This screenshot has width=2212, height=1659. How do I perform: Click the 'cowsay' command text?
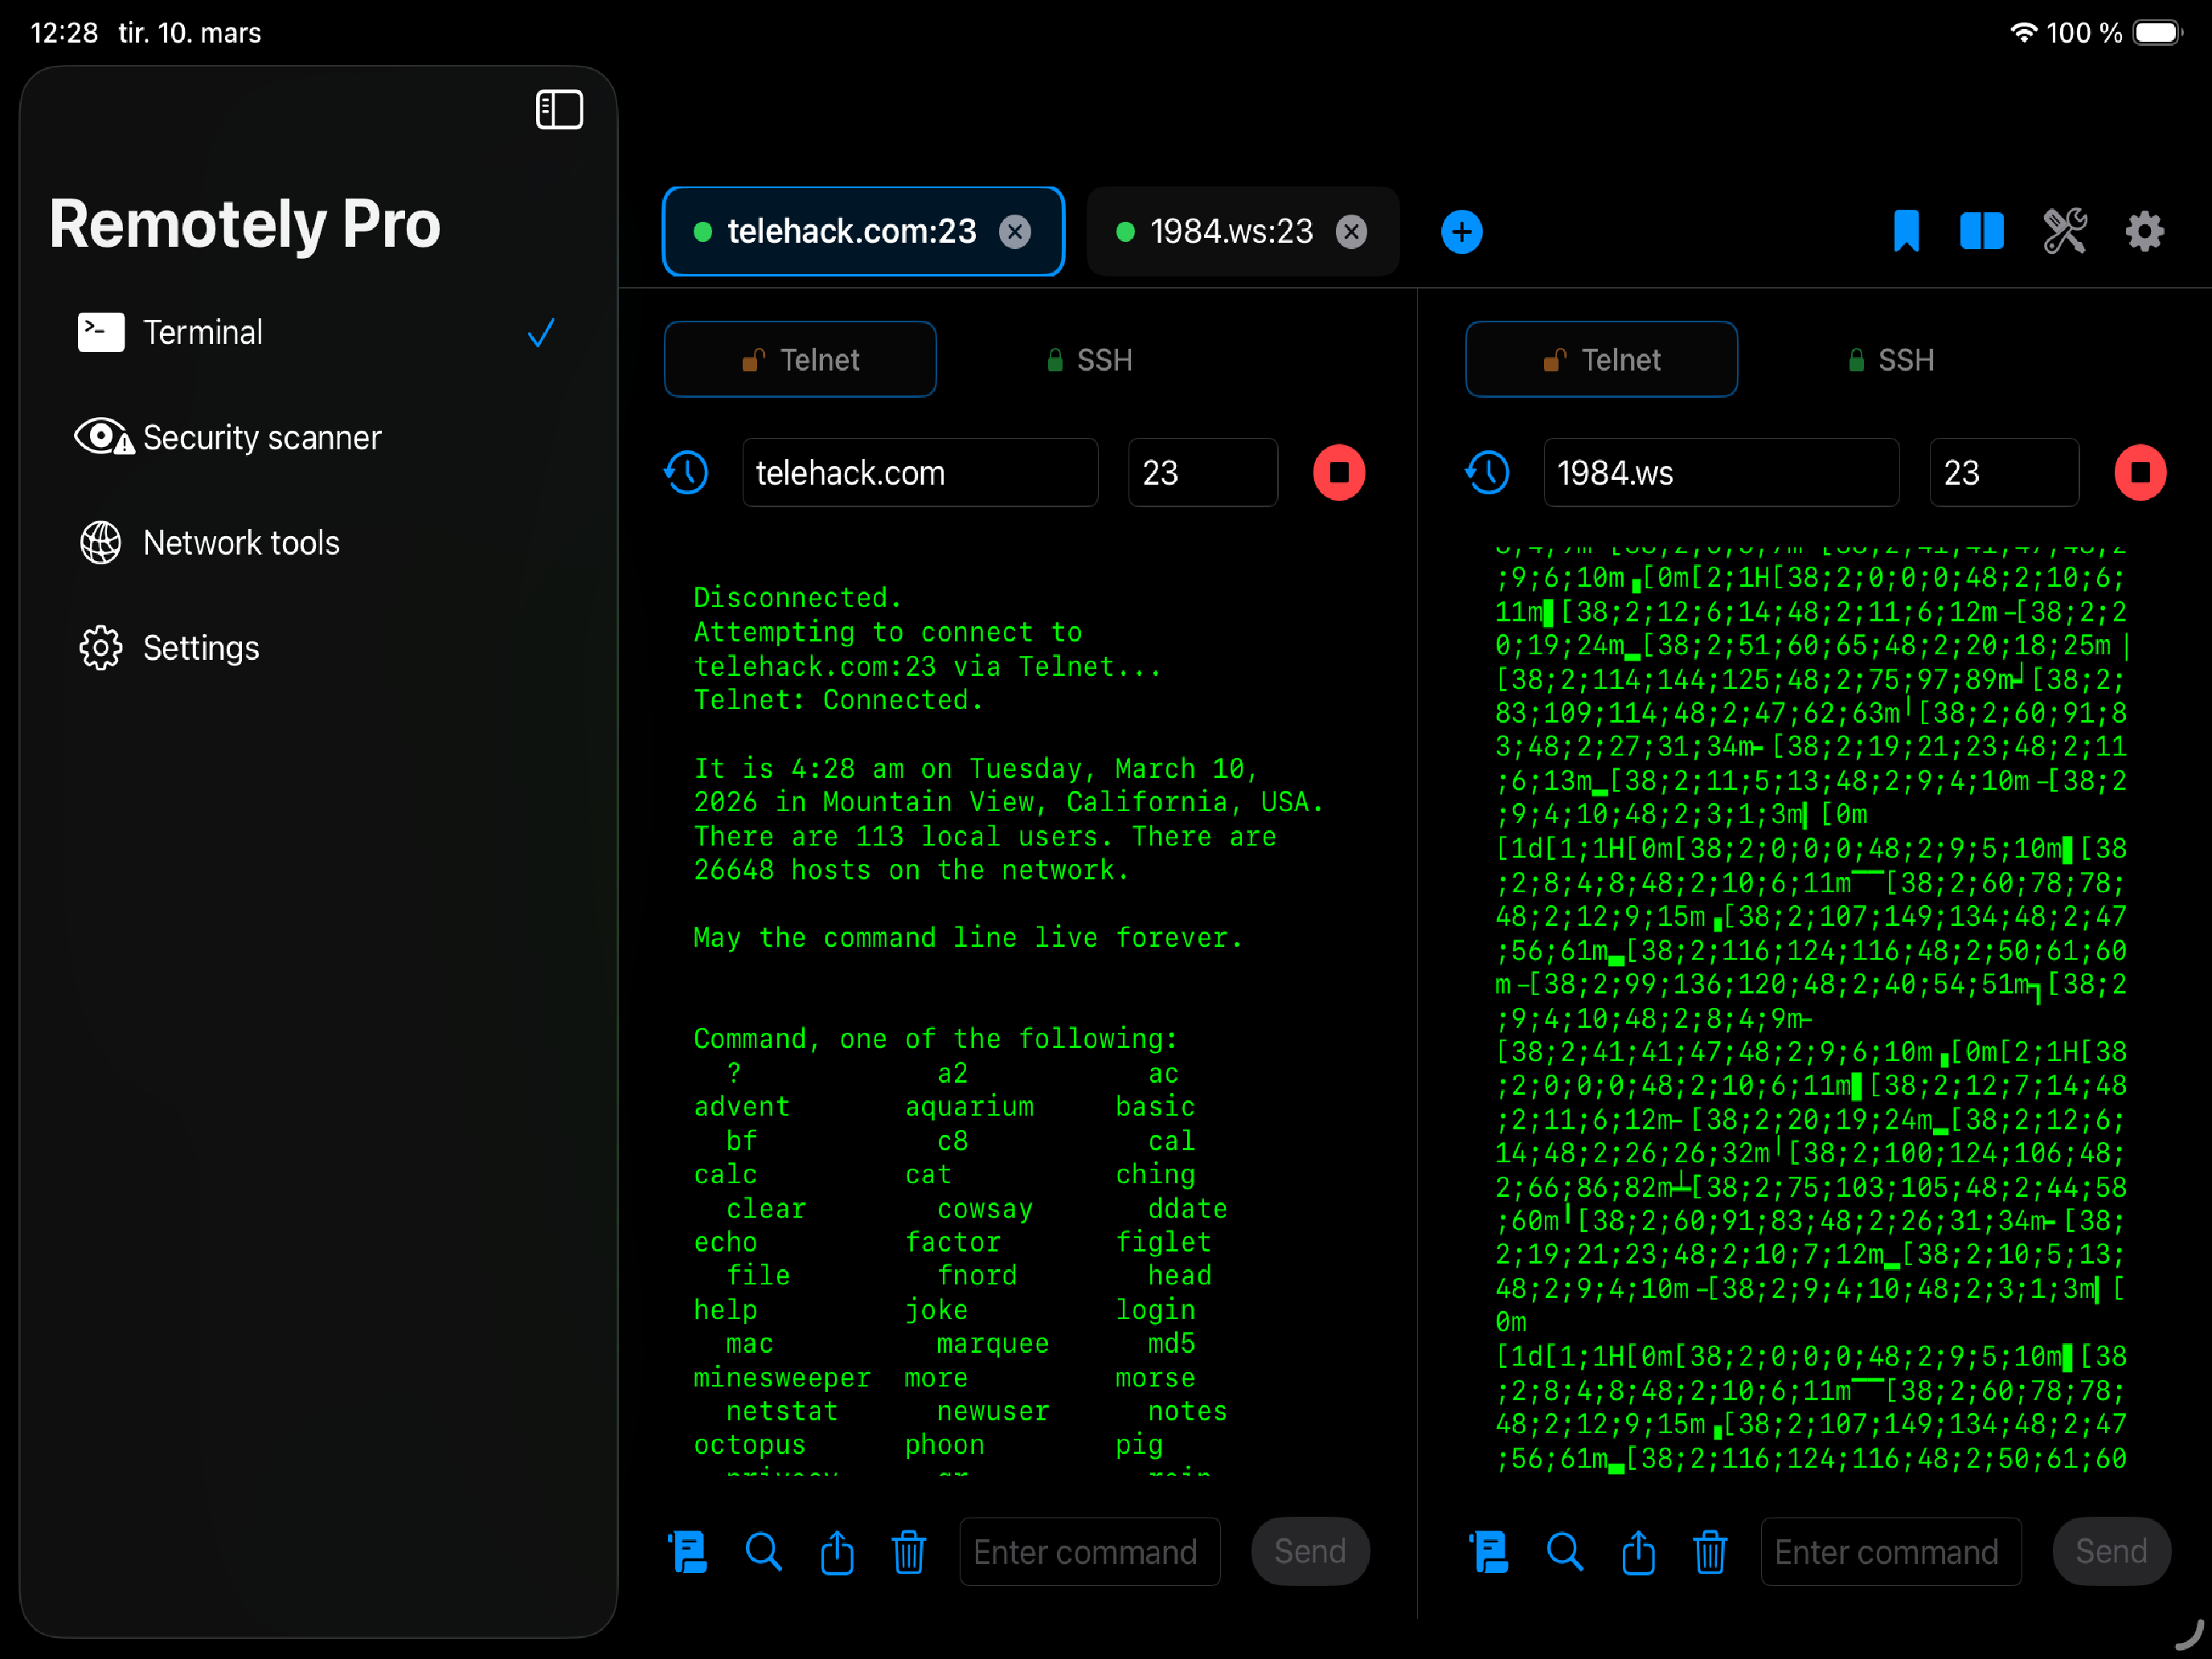point(985,1209)
